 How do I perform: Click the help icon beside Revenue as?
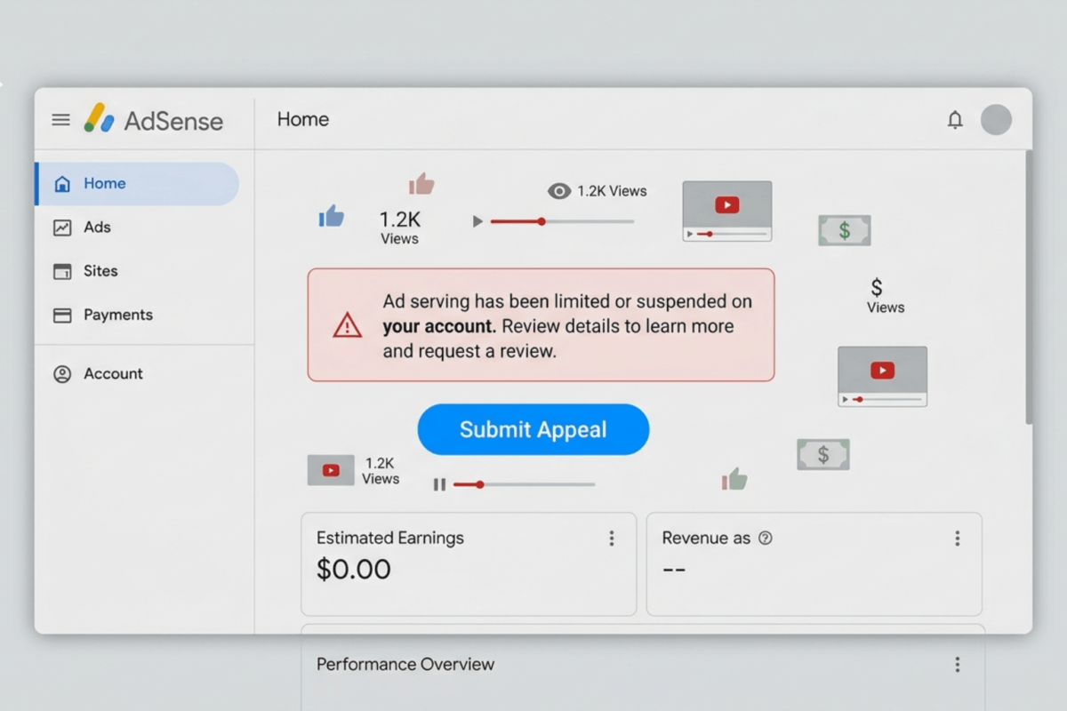tap(765, 538)
